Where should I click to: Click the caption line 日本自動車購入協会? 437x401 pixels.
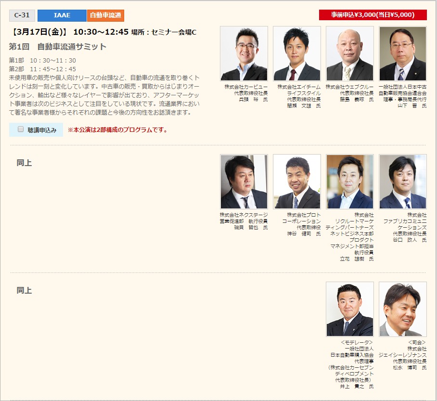(352, 355)
